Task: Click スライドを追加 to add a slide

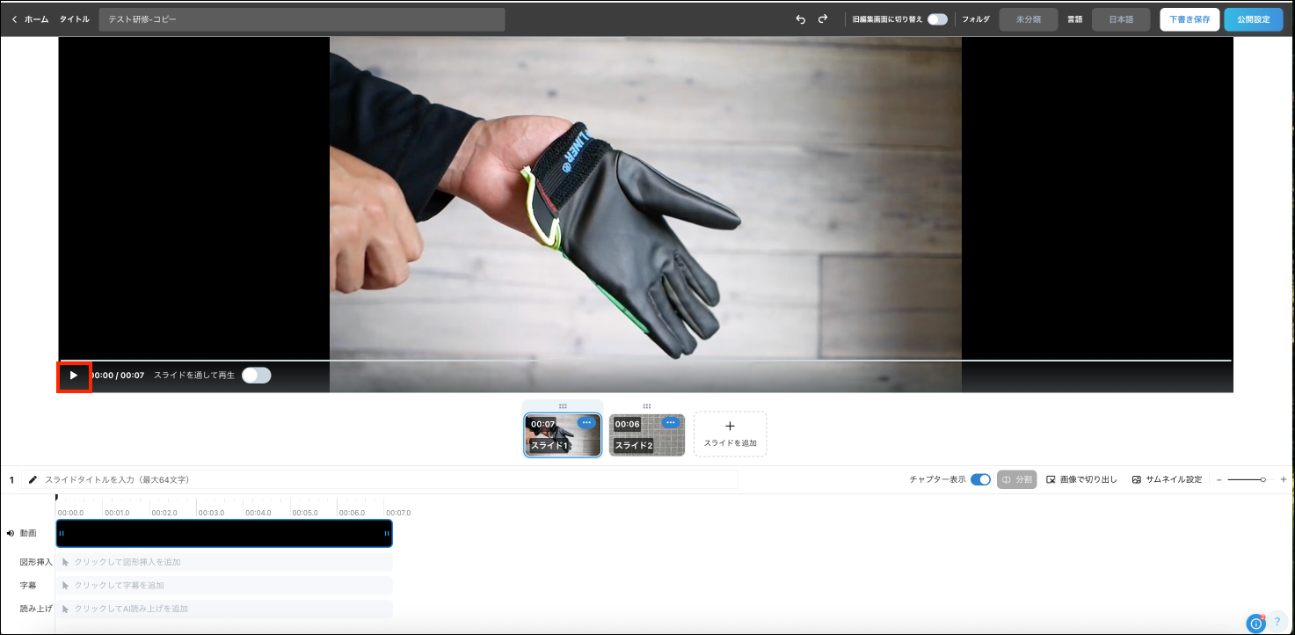Action: [730, 434]
